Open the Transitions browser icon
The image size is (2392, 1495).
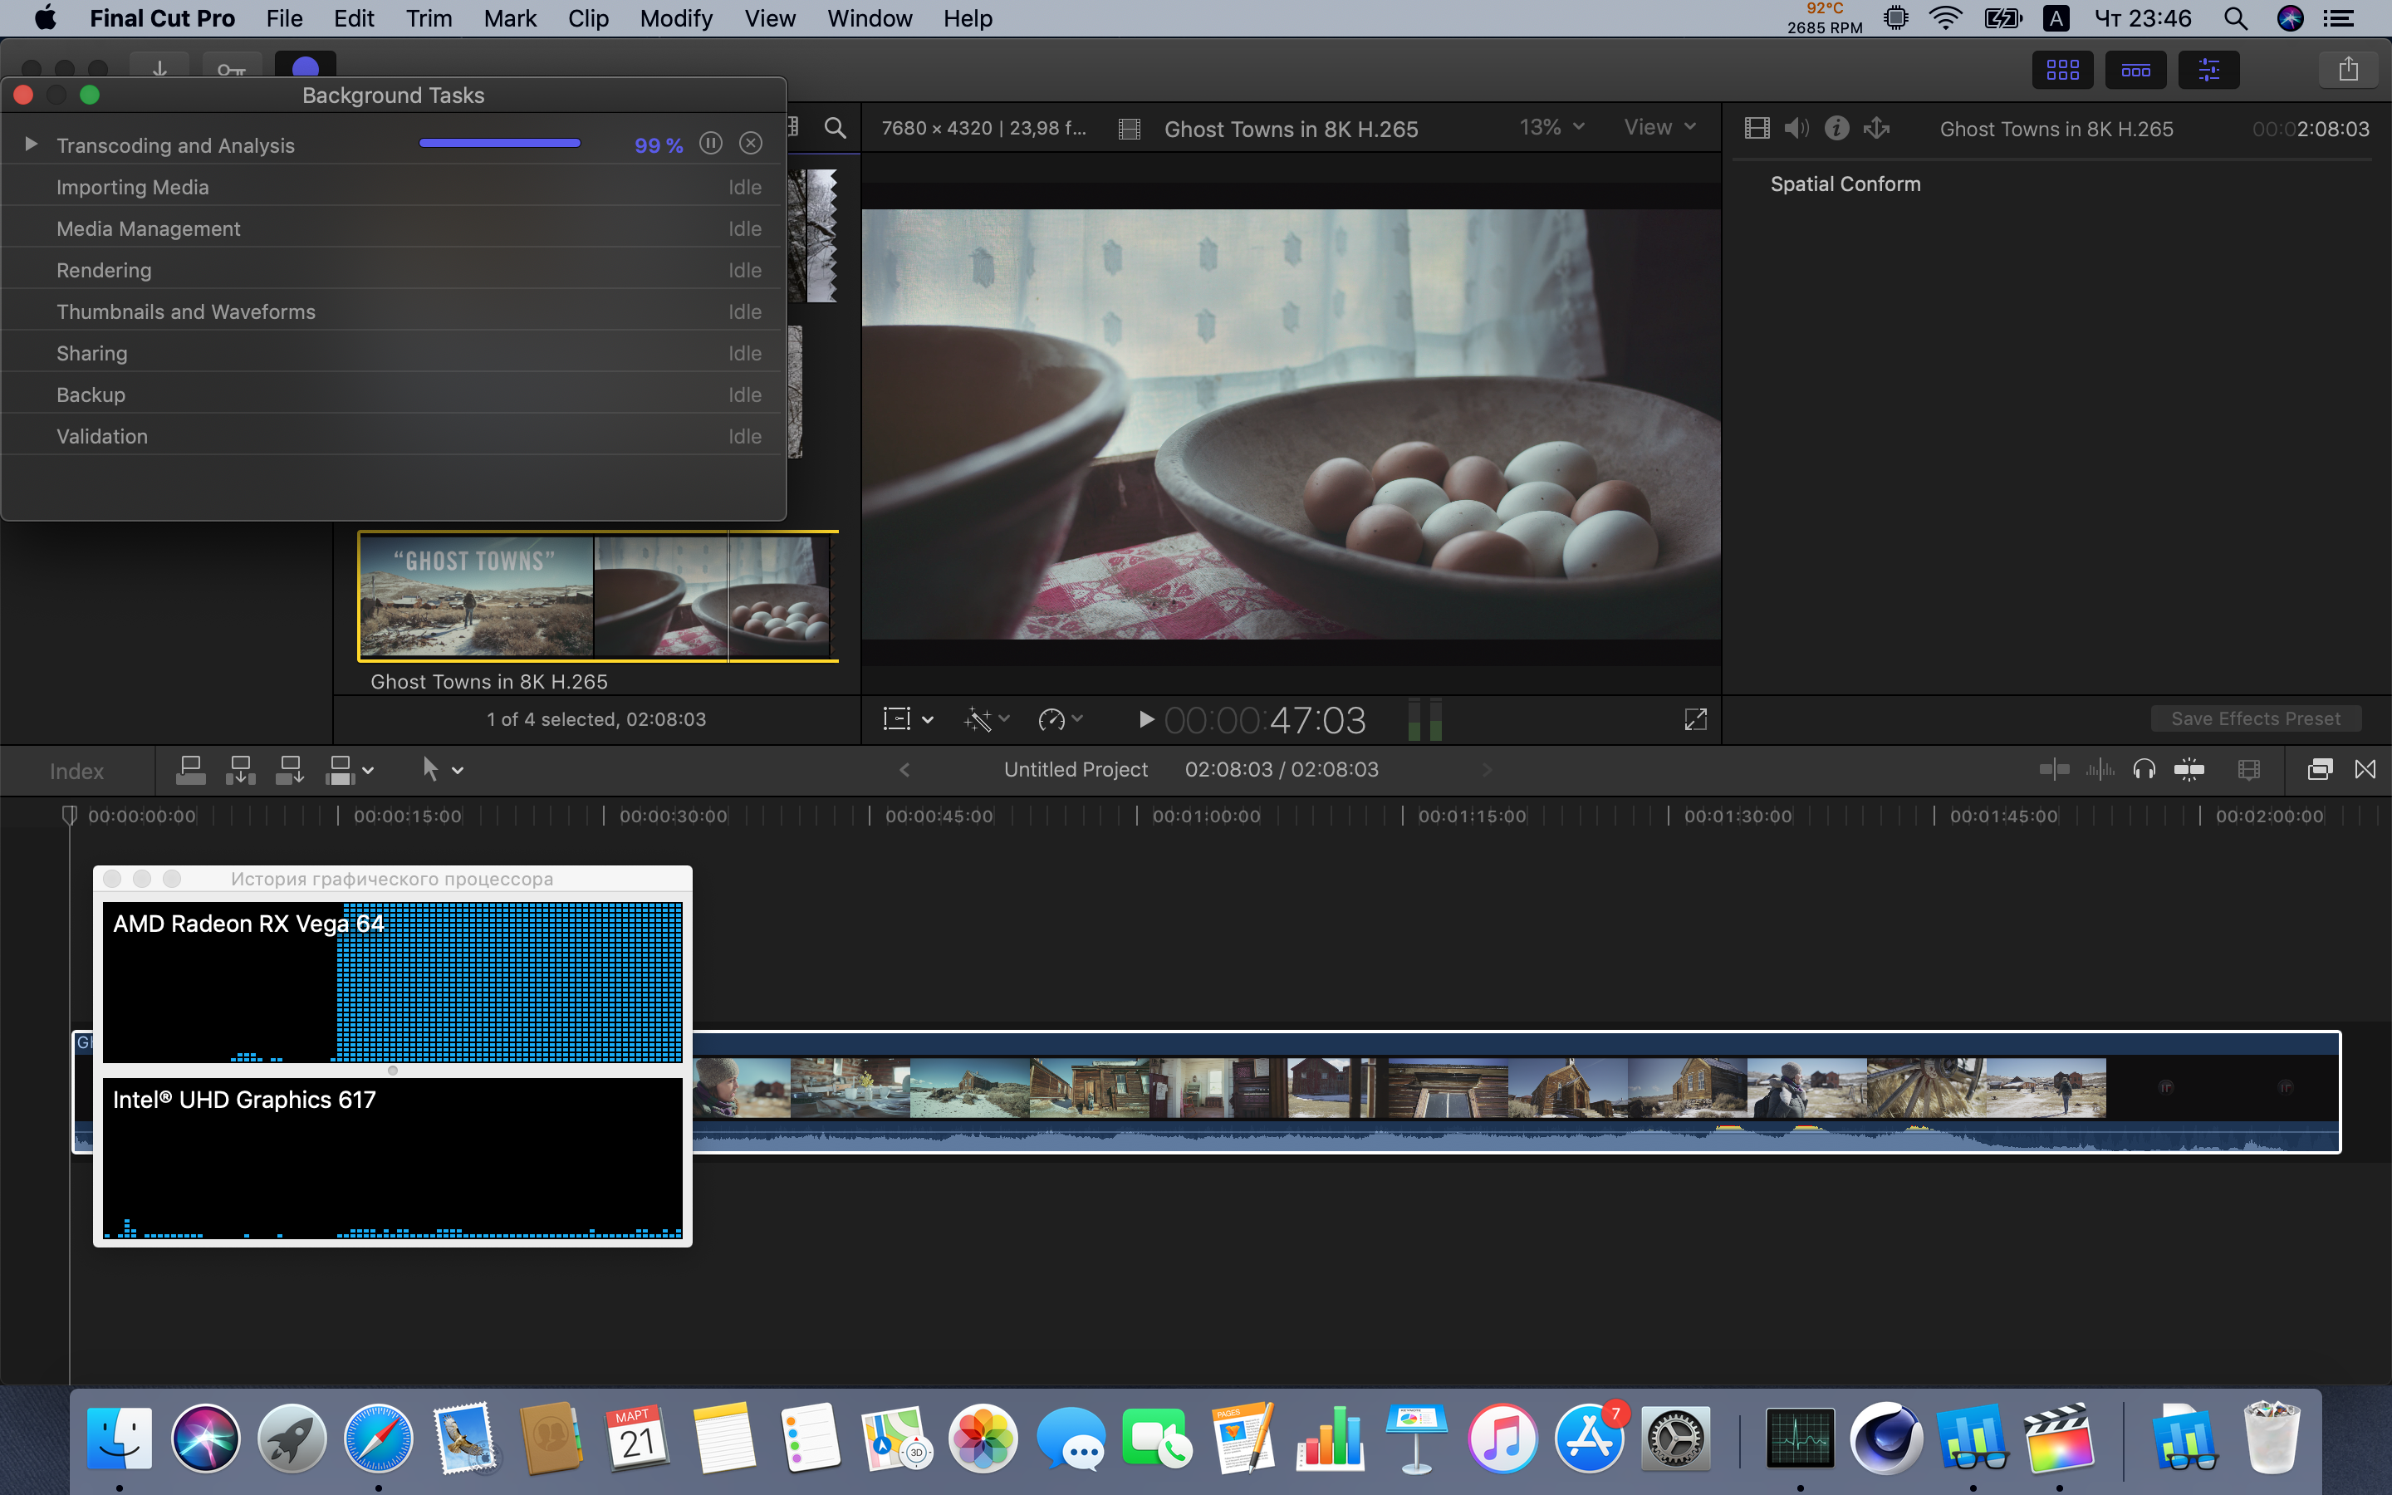(2365, 769)
